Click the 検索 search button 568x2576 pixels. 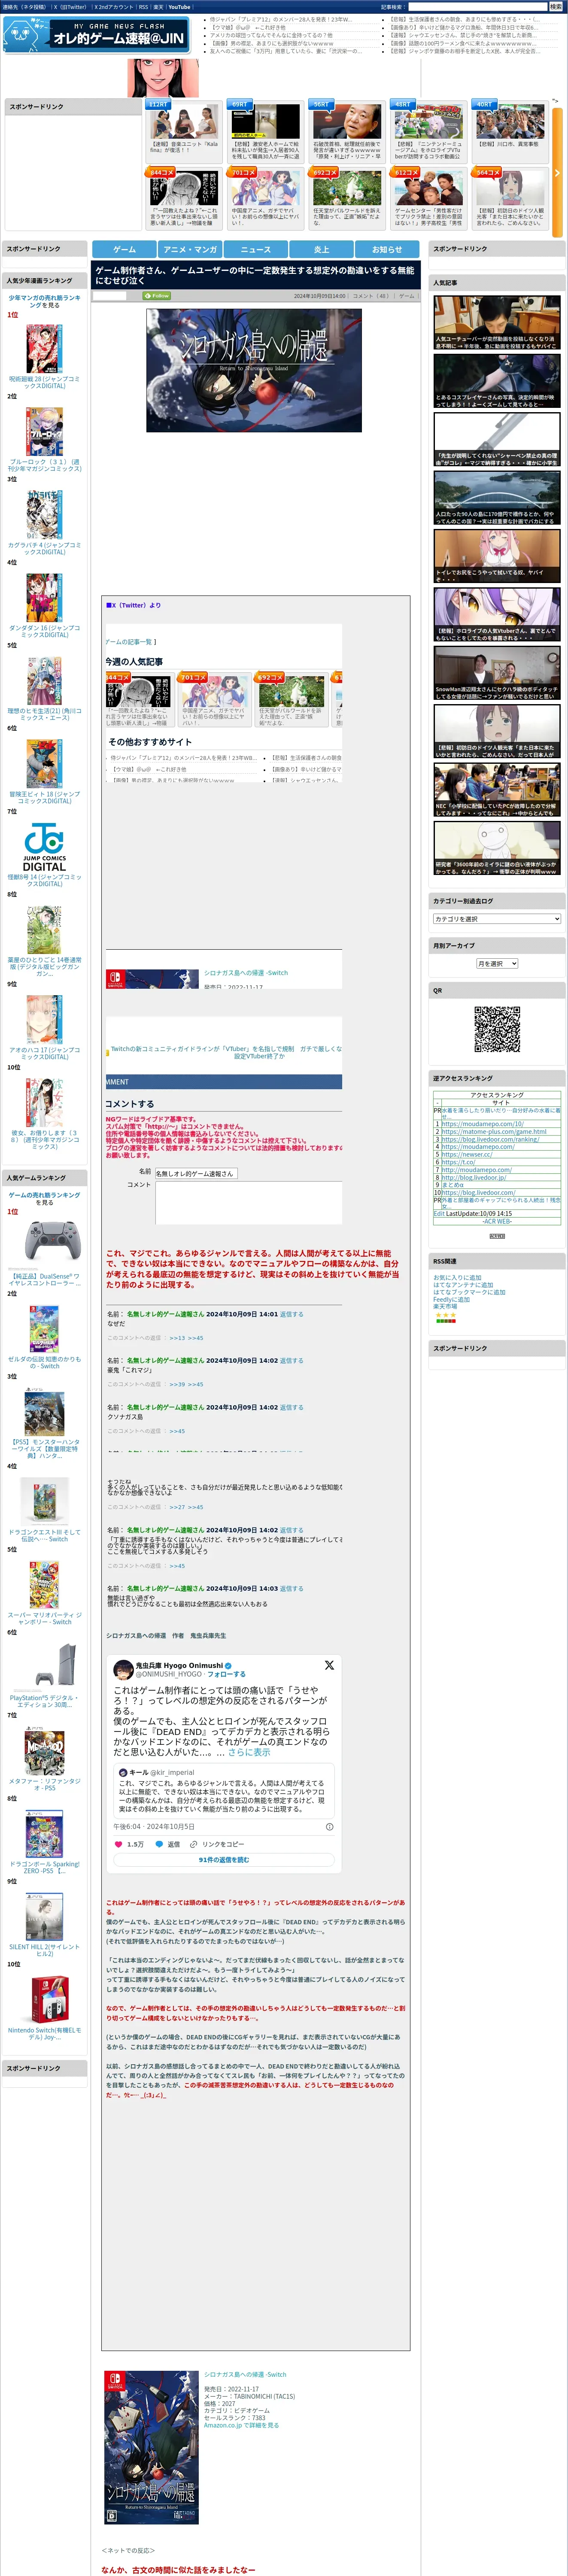click(x=555, y=7)
